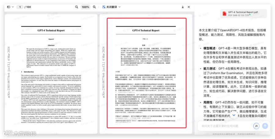Expand the sidebar layout dropdown arrow
The image size is (275, 139).
pos(13,7)
